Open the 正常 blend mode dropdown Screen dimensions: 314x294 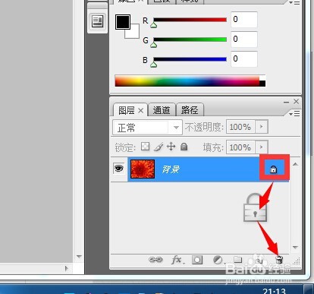click(x=147, y=128)
